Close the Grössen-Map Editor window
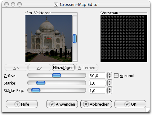The image size is (152, 115). click(x=7, y=4)
